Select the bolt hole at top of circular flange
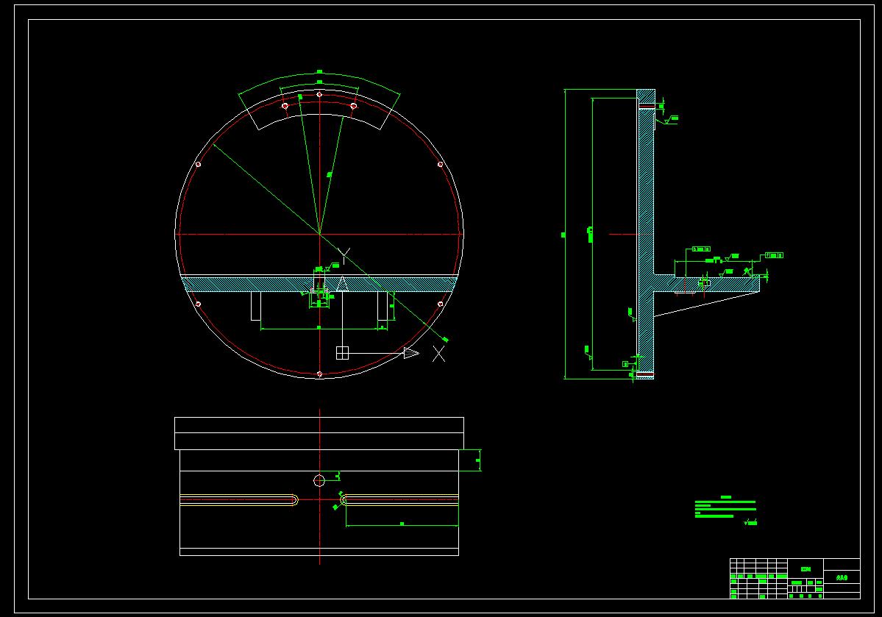 319,94
